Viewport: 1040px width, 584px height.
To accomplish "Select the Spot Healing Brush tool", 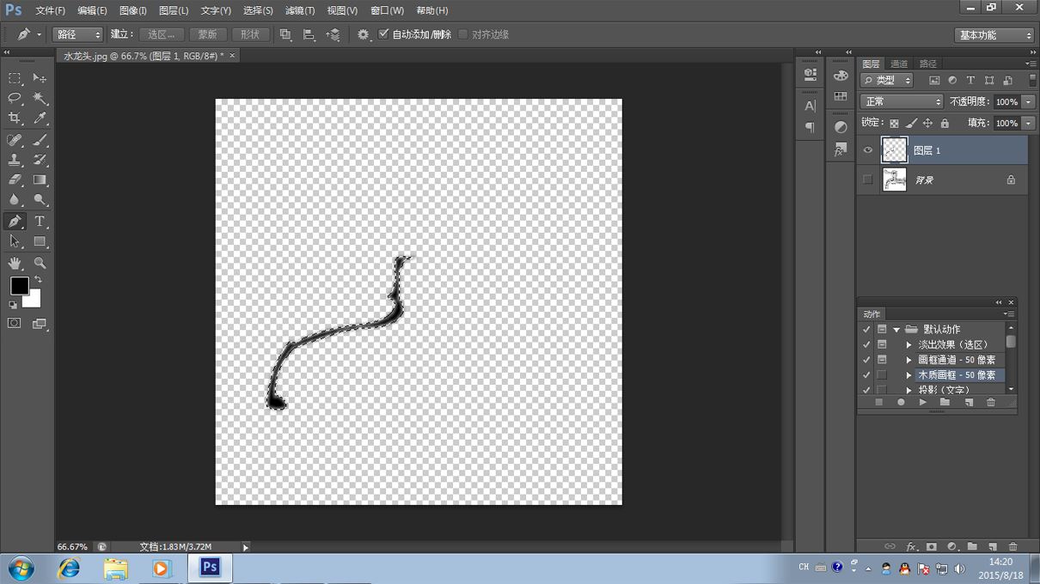I will coord(15,140).
